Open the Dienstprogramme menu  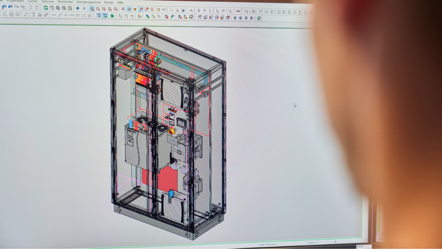(x=88, y=2)
